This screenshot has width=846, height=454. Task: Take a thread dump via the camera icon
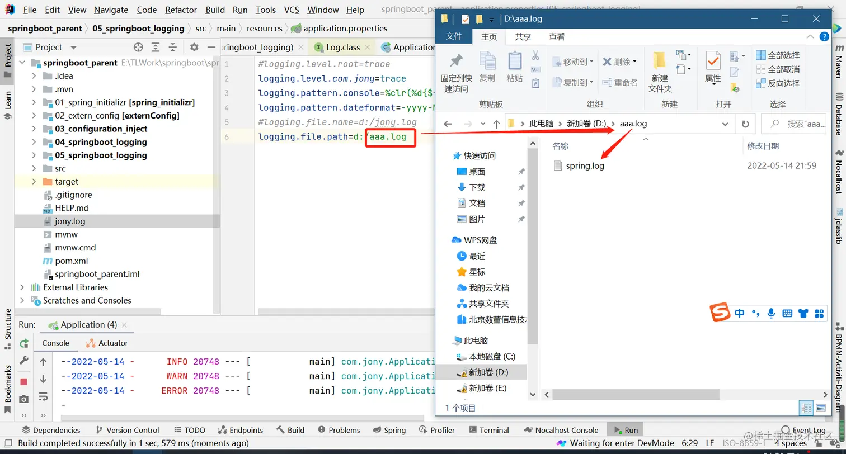24,399
